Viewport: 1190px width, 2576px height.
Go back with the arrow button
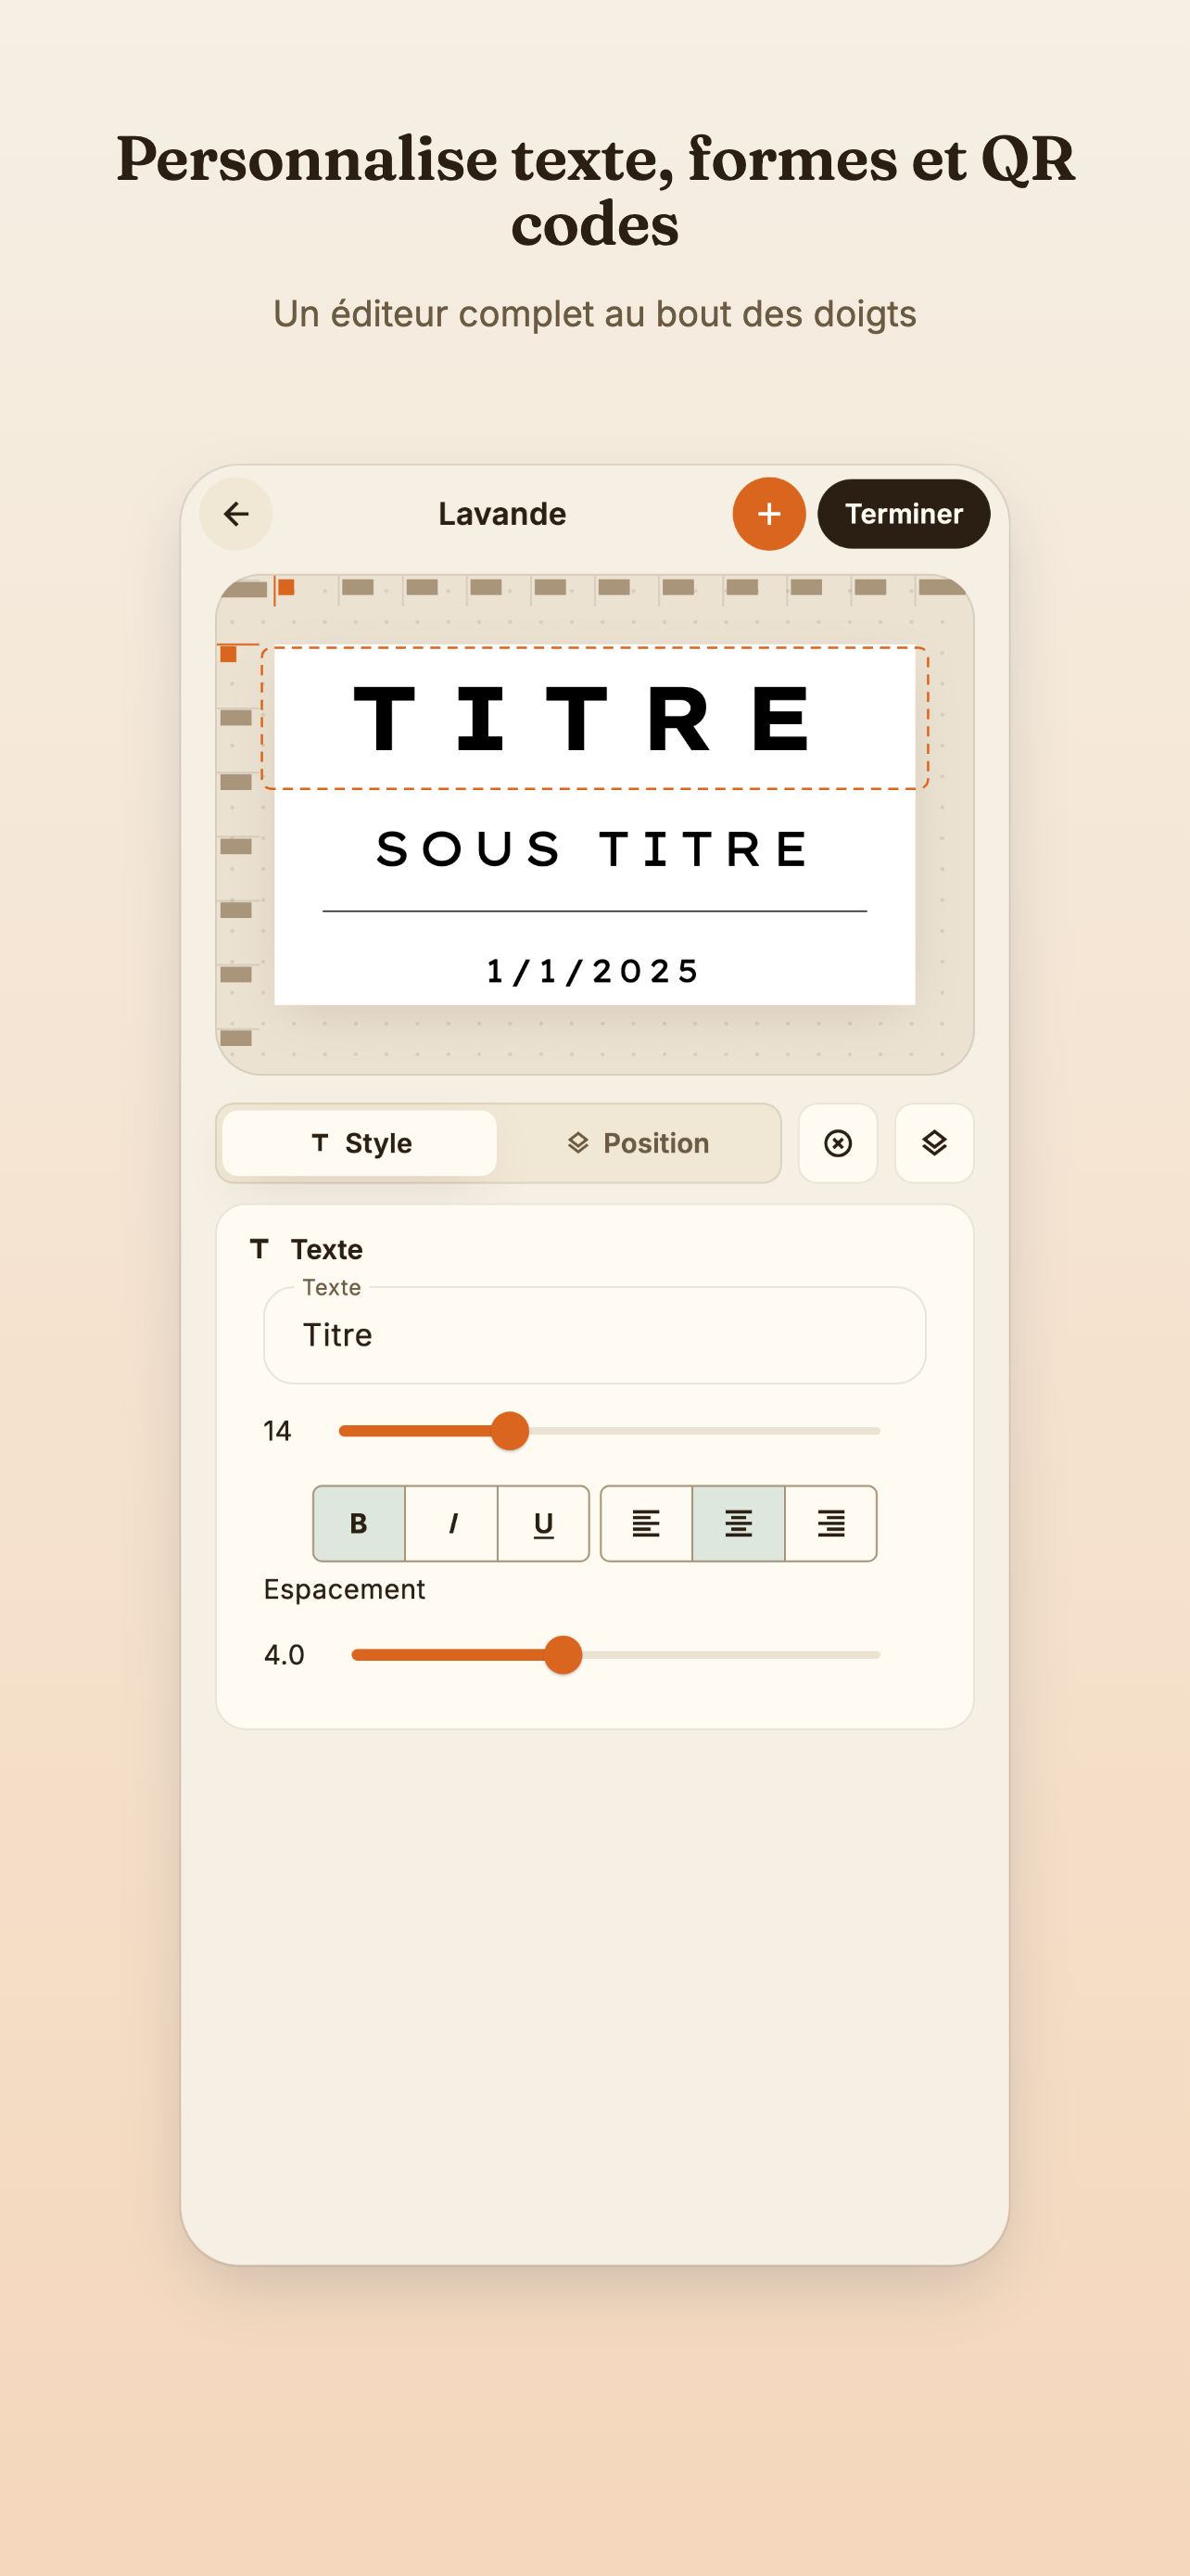235,514
